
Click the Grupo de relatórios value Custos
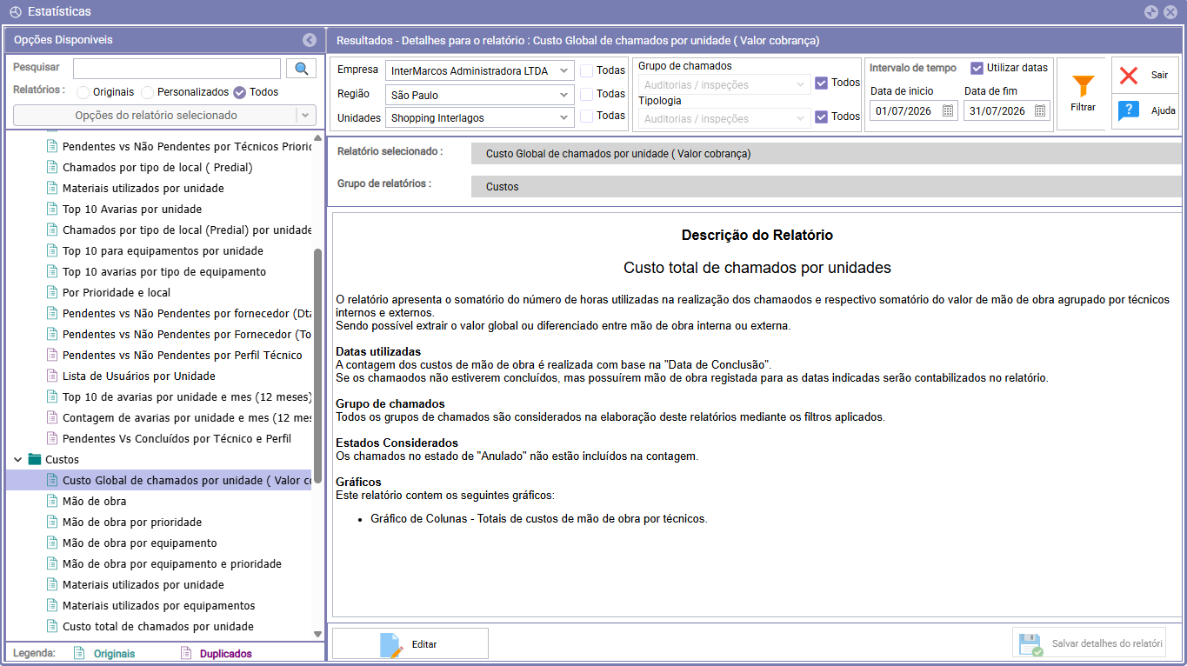pos(826,187)
